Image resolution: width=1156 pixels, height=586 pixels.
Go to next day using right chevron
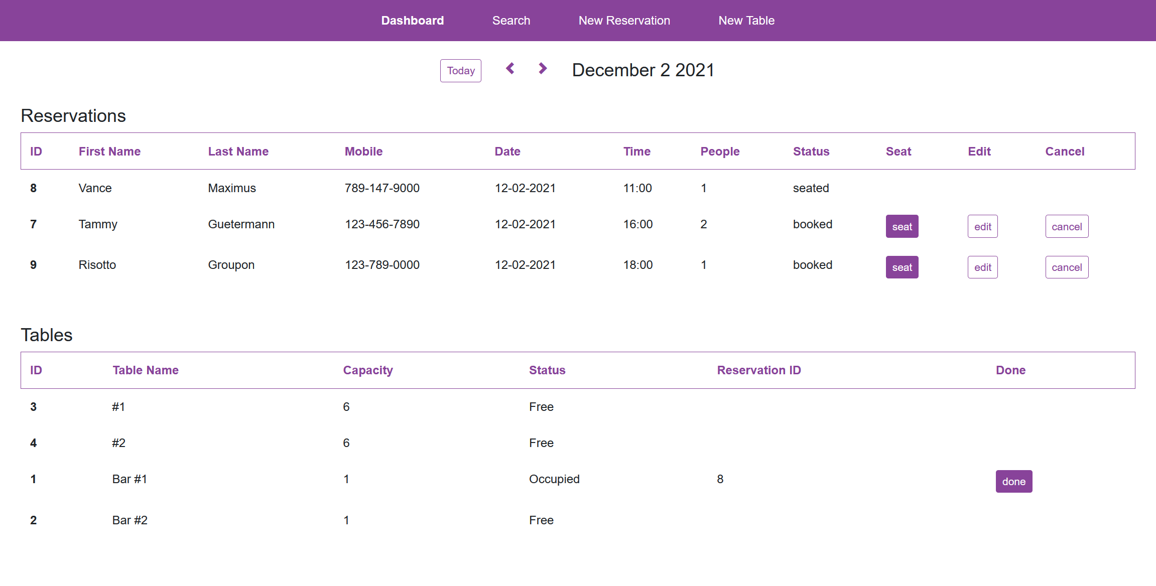point(543,69)
